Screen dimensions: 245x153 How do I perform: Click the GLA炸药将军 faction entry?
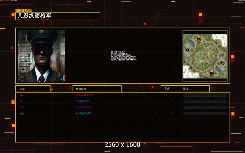coord(83,101)
